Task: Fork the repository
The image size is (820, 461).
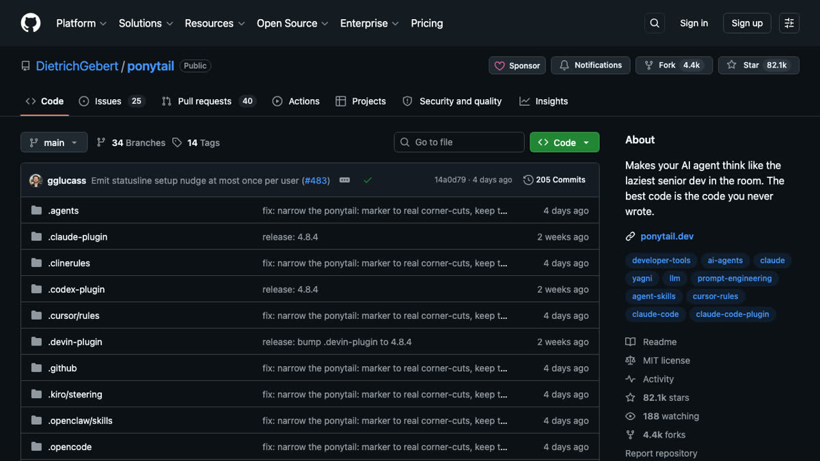Action: (674, 66)
